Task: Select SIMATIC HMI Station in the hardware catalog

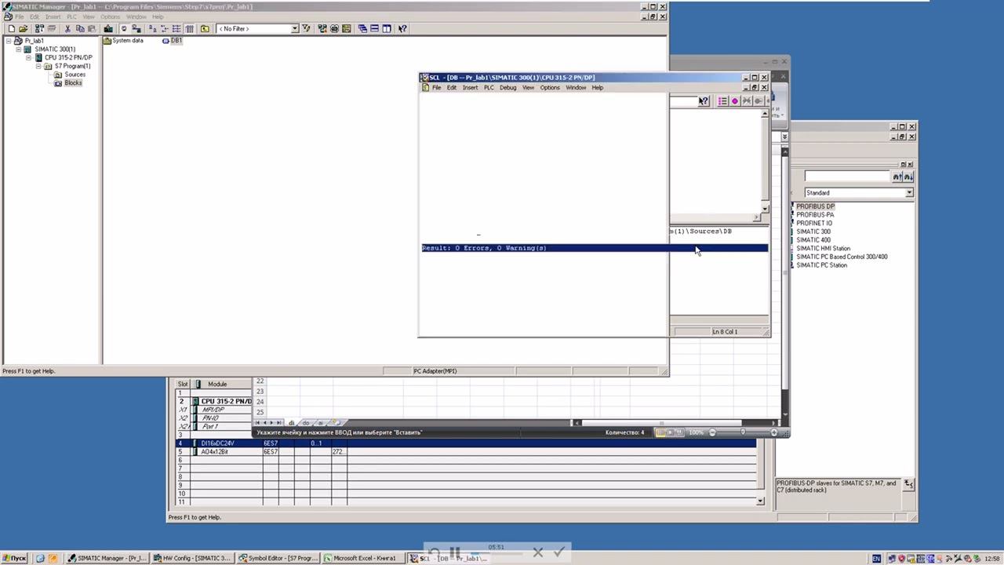Action: point(823,248)
